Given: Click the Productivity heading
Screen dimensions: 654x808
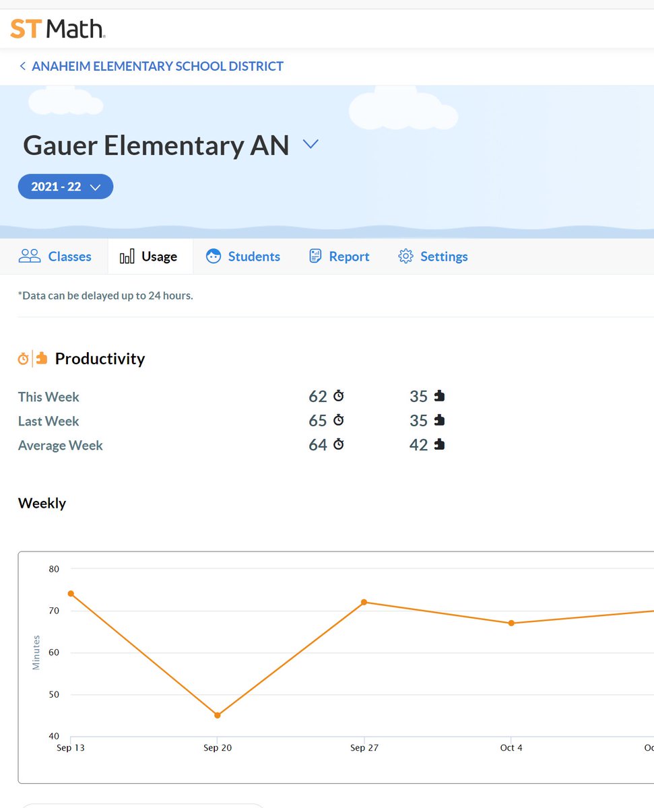Looking at the screenshot, I should (x=100, y=358).
